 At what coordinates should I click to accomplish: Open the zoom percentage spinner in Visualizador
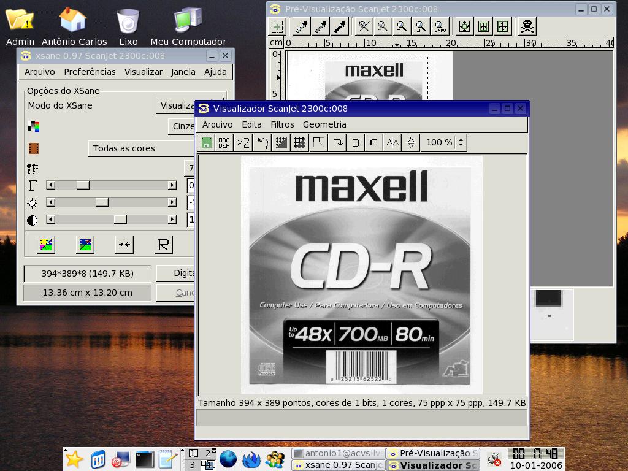(x=461, y=142)
